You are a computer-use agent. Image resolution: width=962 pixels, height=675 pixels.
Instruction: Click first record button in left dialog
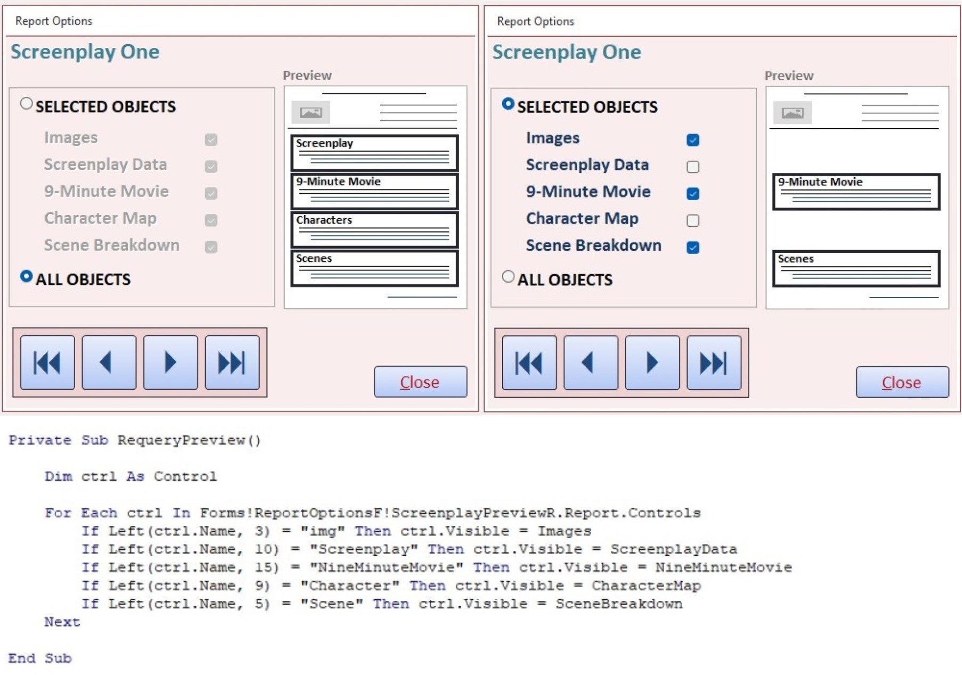click(47, 363)
